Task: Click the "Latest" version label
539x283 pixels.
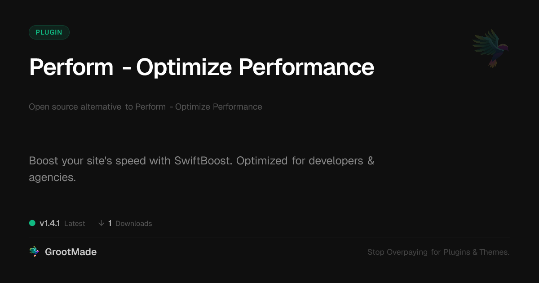Action: click(x=75, y=223)
